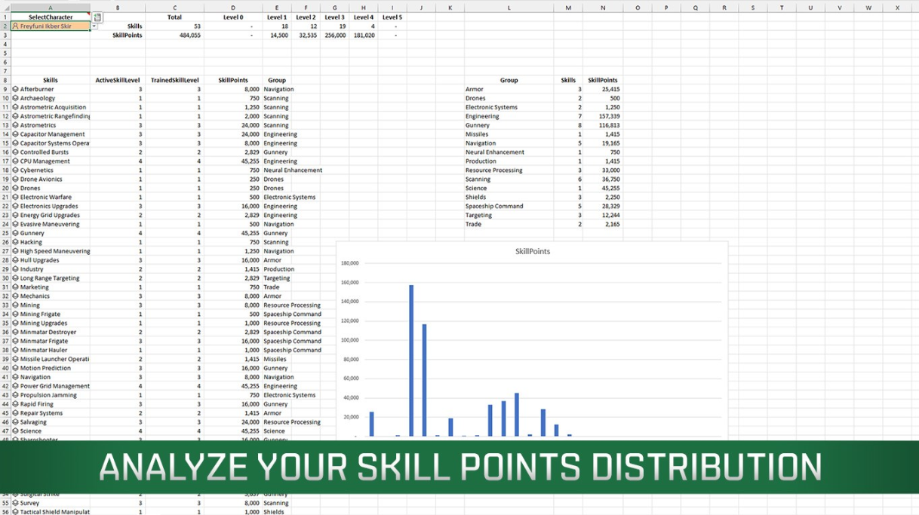Viewport: 919px width, 515px height.
Task: Click the Total value 484,055
Action: pyautogui.click(x=189, y=35)
